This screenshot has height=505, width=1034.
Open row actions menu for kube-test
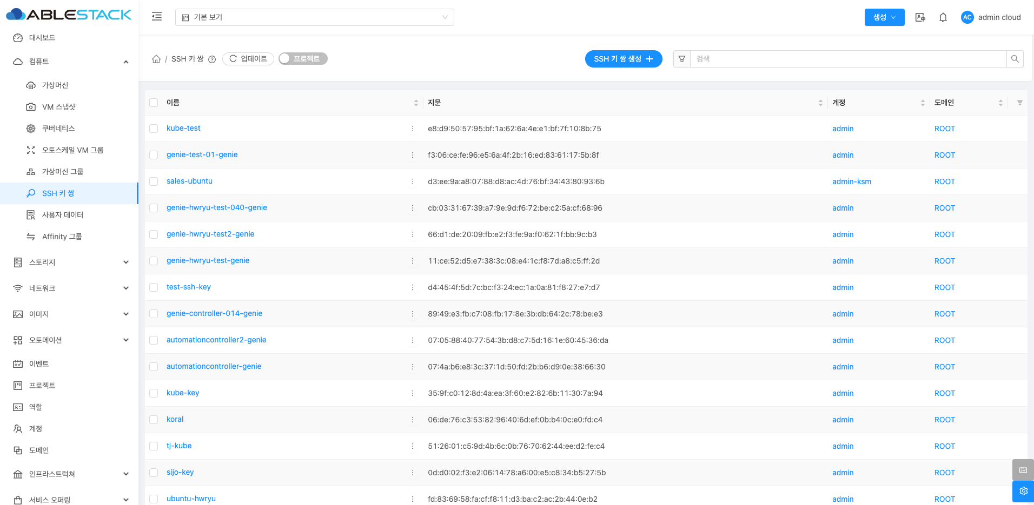coord(413,129)
